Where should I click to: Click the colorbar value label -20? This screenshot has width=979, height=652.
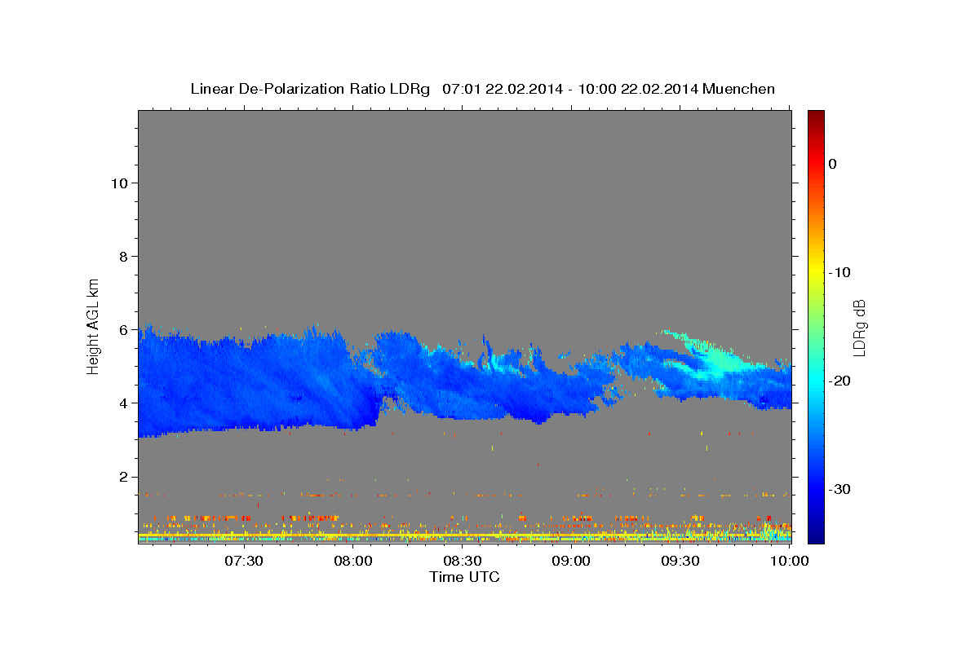(x=840, y=381)
